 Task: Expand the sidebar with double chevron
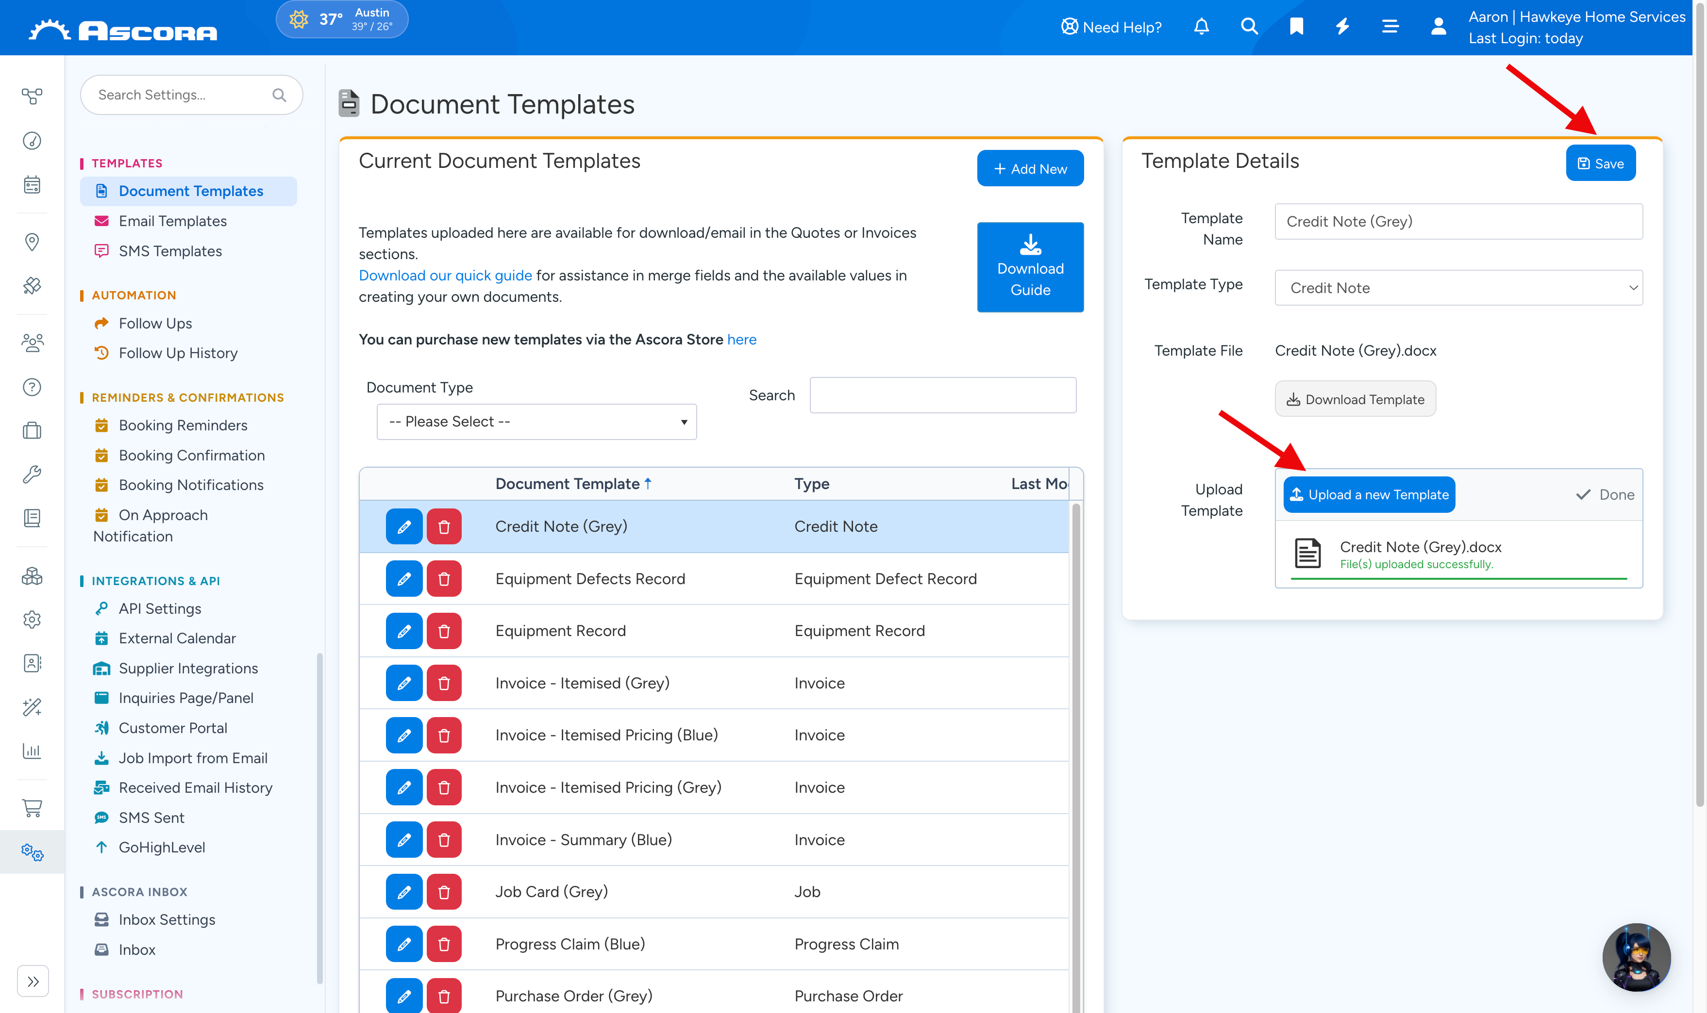[33, 981]
